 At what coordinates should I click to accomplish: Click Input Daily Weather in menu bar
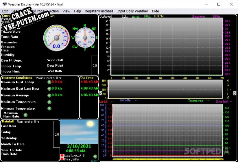click(133, 11)
